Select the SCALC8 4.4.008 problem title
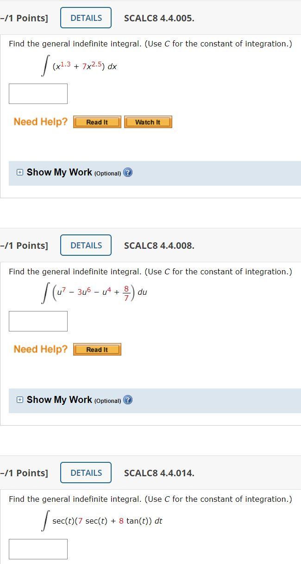 tap(160, 245)
